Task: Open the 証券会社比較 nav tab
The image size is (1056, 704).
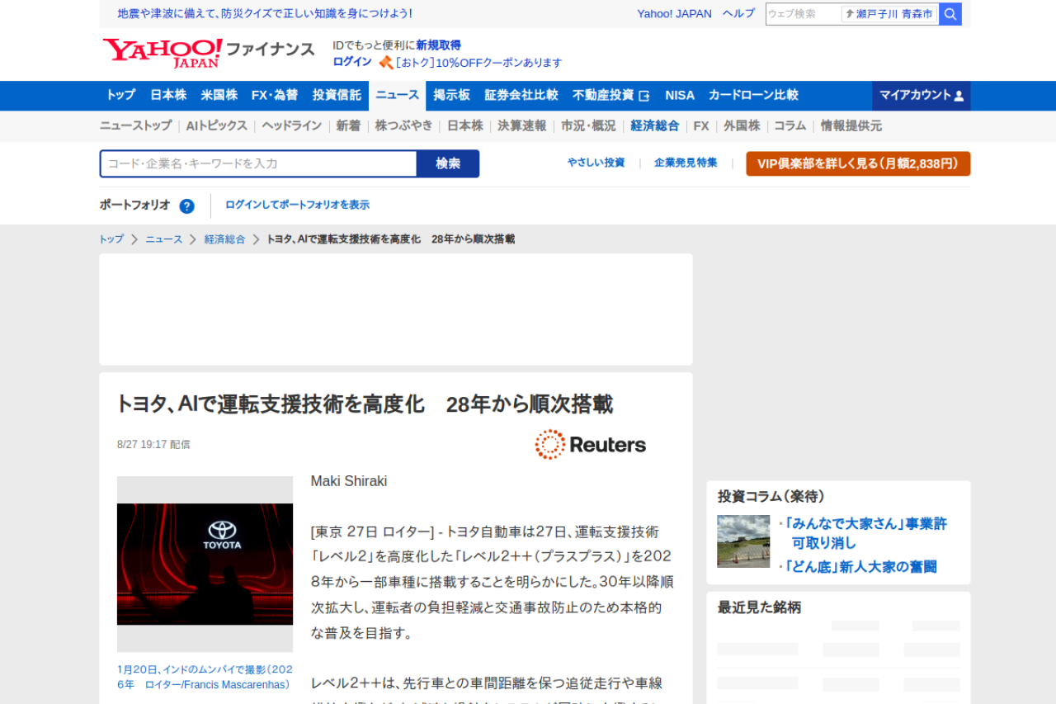Action: click(521, 95)
